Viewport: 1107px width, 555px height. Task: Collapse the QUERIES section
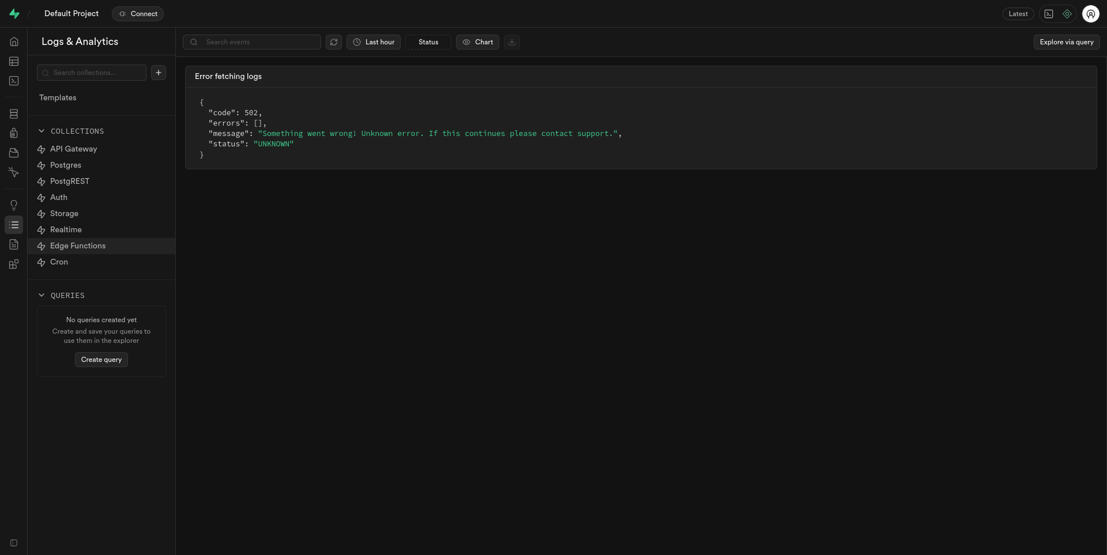pyautogui.click(x=61, y=296)
